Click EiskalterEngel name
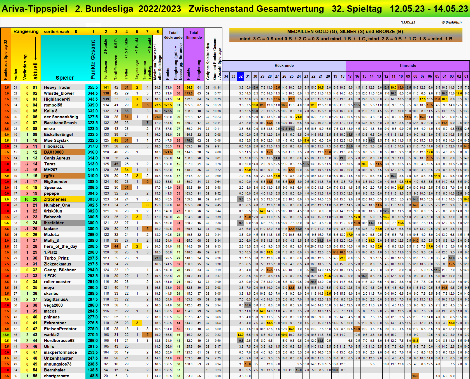The image size is (470, 379). 58,135
